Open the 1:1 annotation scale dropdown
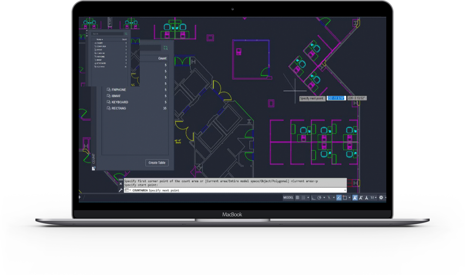This screenshot has width=465, height=275. click(374, 198)
